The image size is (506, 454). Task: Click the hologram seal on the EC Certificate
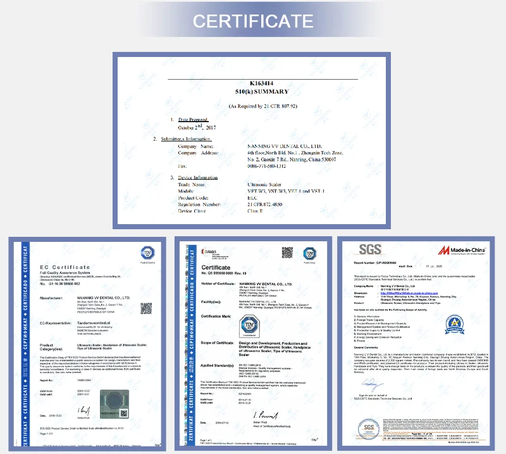pos(114,404)
